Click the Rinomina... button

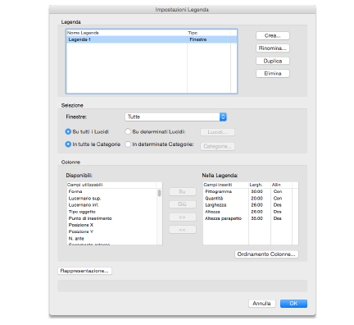273,48
